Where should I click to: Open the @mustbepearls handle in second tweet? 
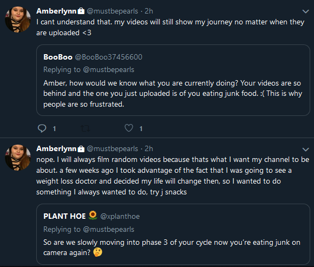pos(113,149)
